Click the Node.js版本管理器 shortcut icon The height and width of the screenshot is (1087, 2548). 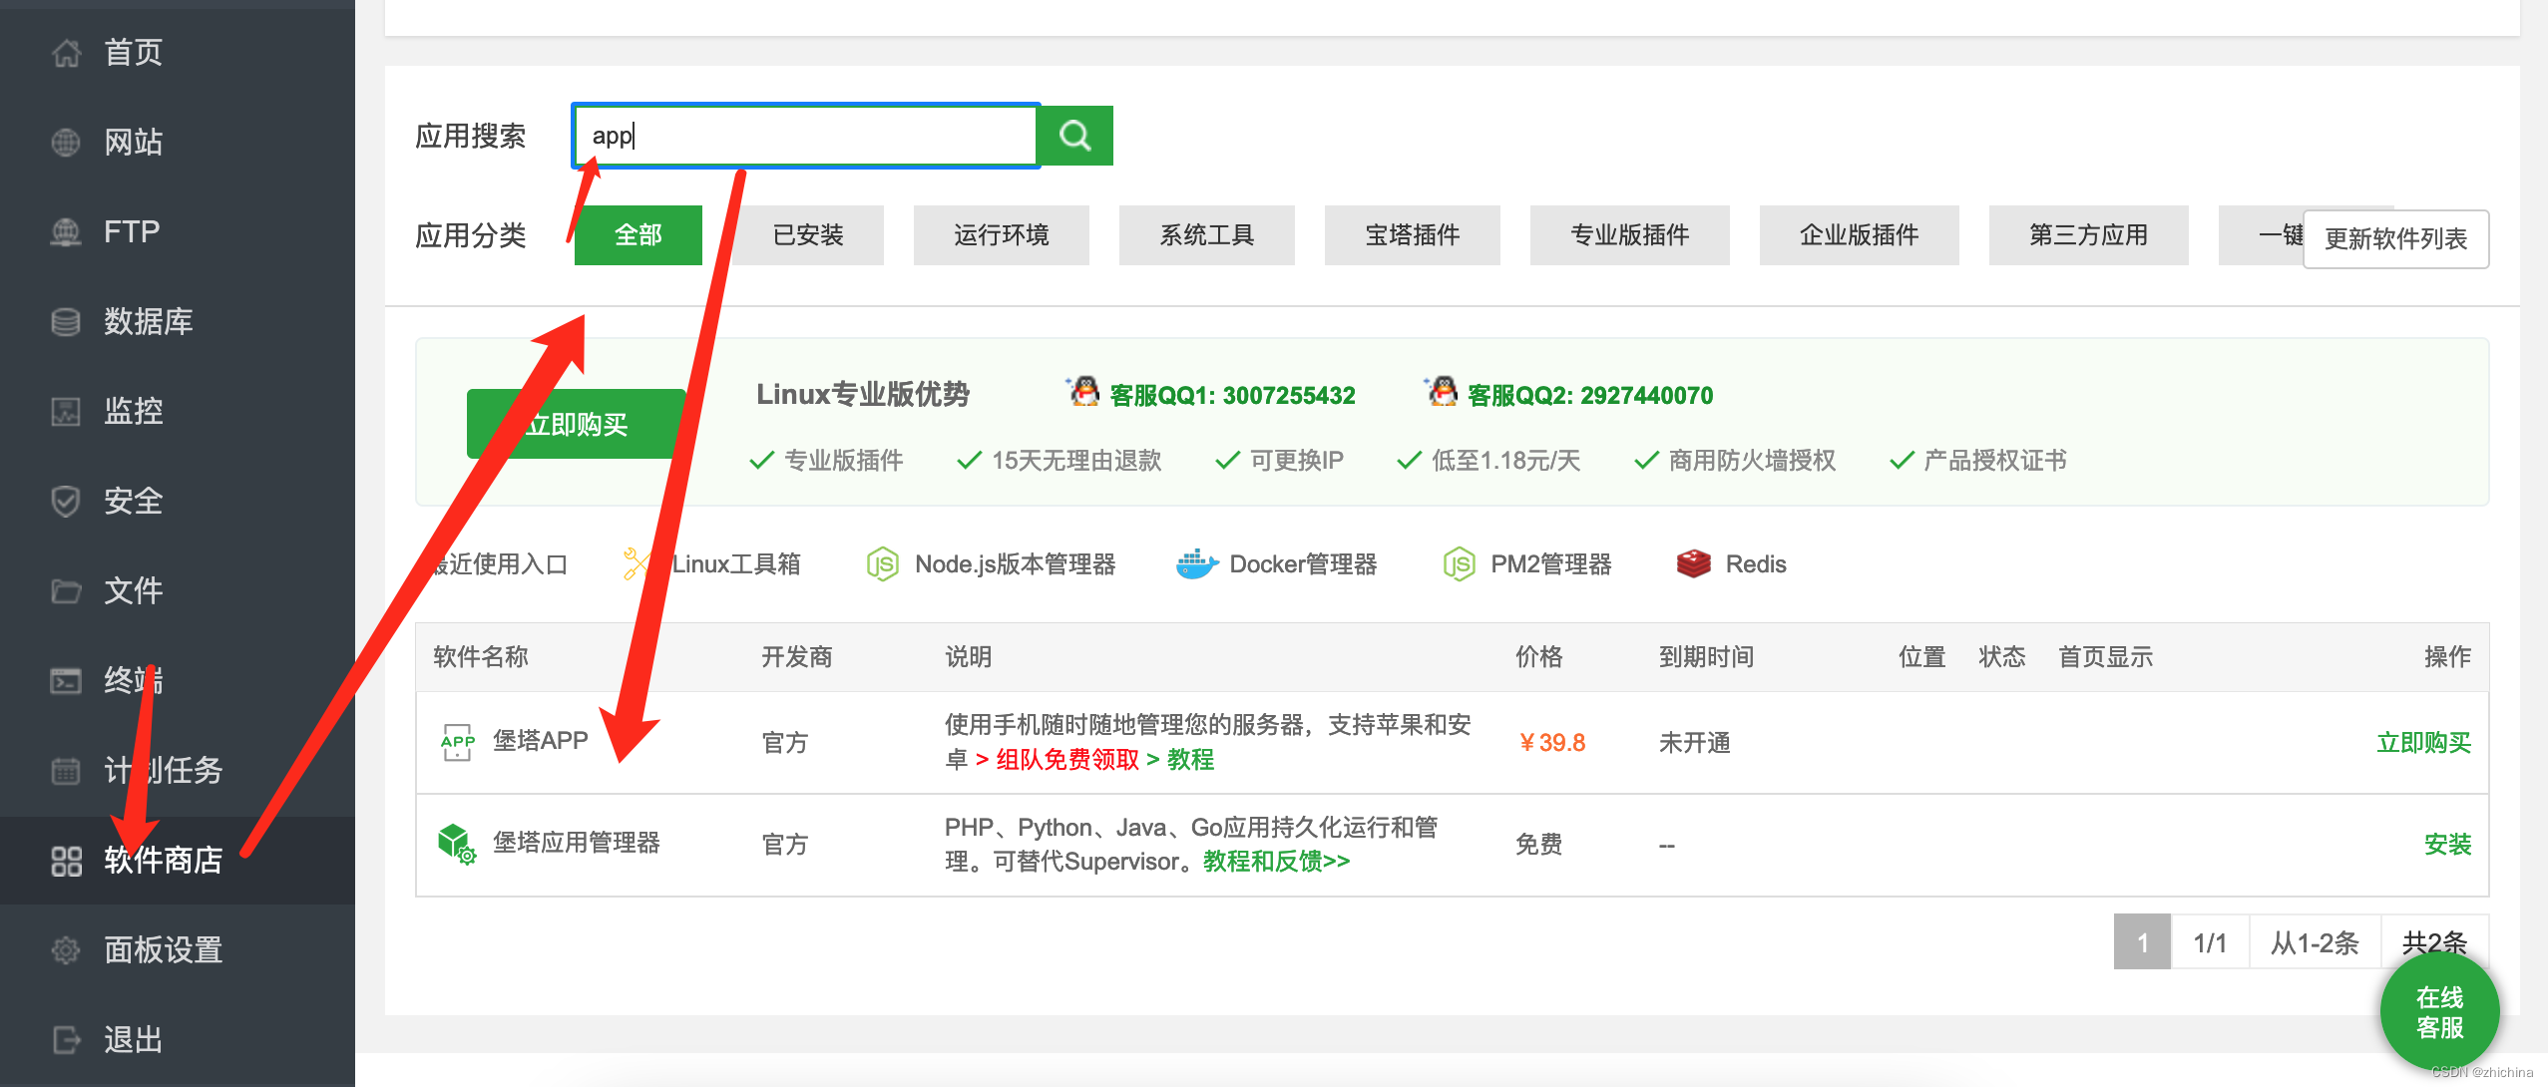(x=883, y=564)
